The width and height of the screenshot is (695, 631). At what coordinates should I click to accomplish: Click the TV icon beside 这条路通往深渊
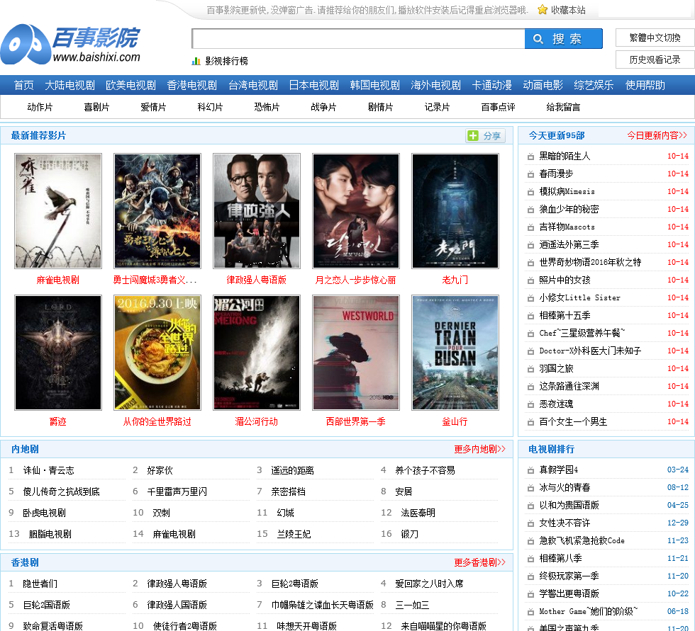(x=530, y=386)
